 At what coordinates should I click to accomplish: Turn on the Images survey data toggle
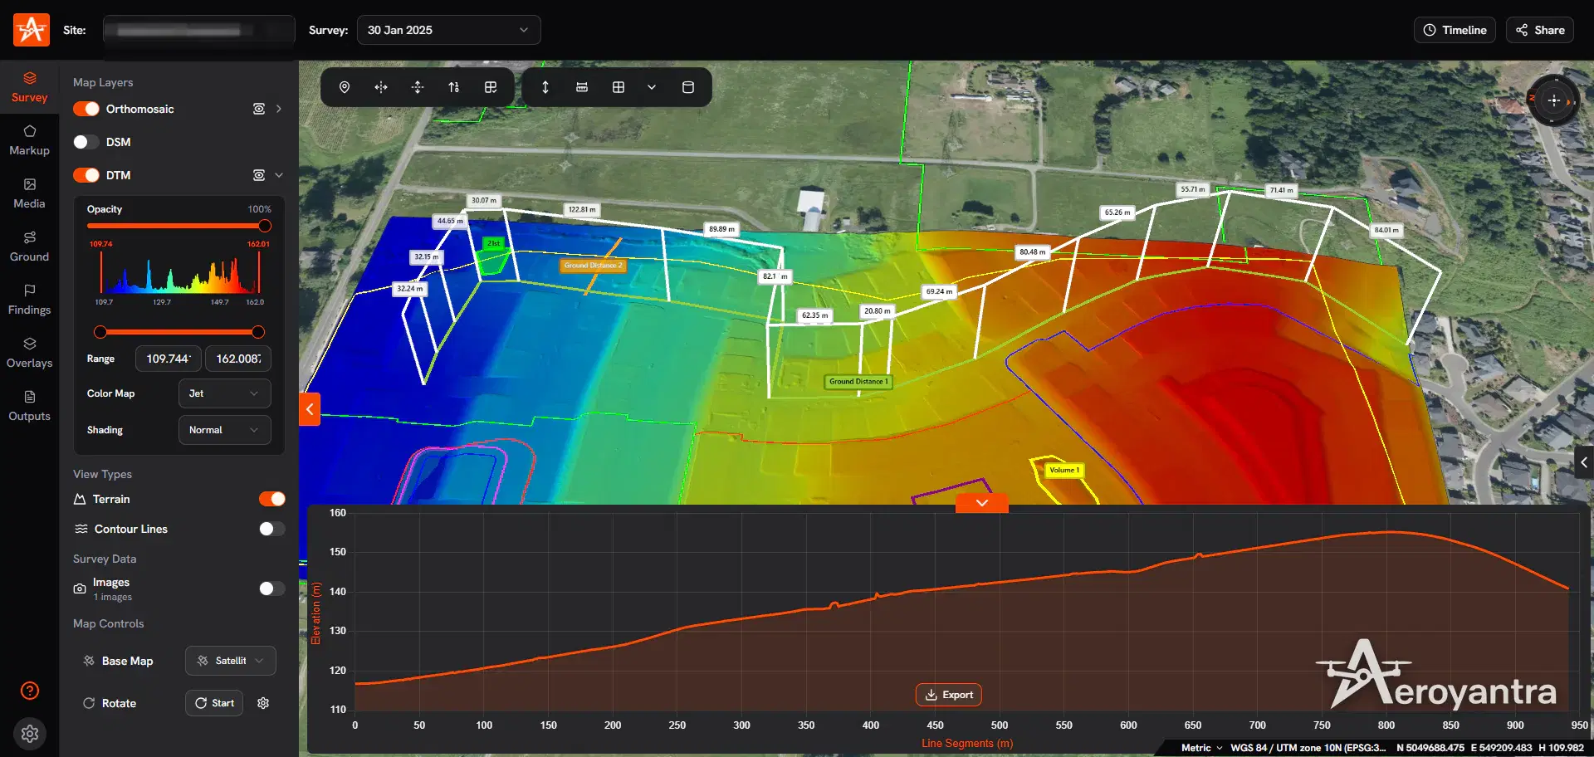click(x=272, y=589)
